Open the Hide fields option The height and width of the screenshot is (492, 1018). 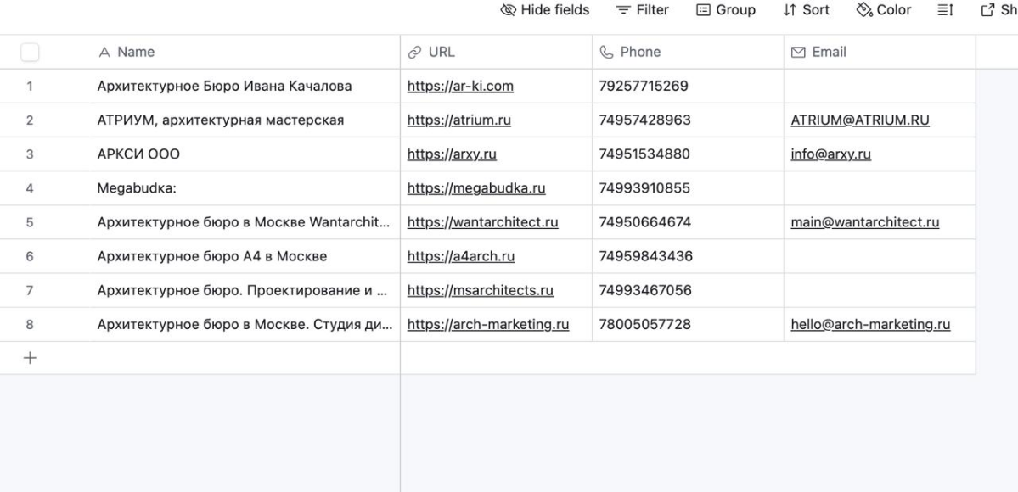pyautogui.click(x=545, y=9)
